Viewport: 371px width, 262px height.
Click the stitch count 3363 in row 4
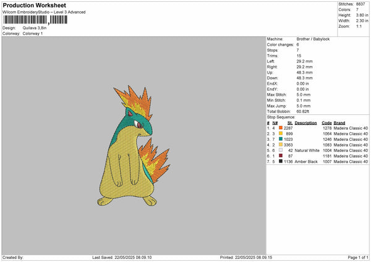[288, 145]
